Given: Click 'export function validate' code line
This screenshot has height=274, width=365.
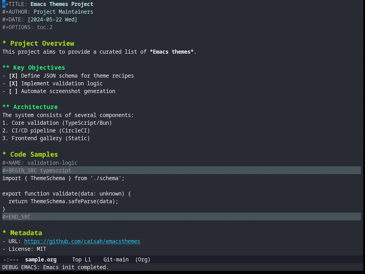Looking at the screenshot, I should pos(66,194).
